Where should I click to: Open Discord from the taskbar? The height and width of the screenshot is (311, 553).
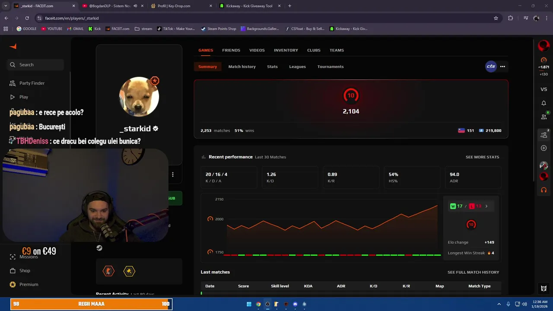tap(295, 304)
